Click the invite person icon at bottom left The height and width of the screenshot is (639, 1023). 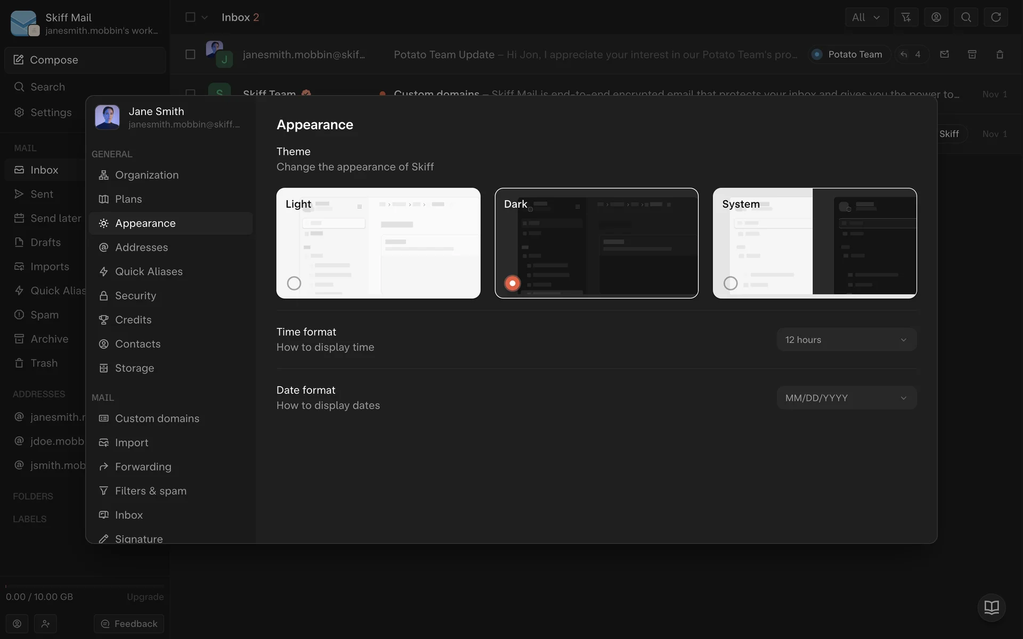(45, 624)
